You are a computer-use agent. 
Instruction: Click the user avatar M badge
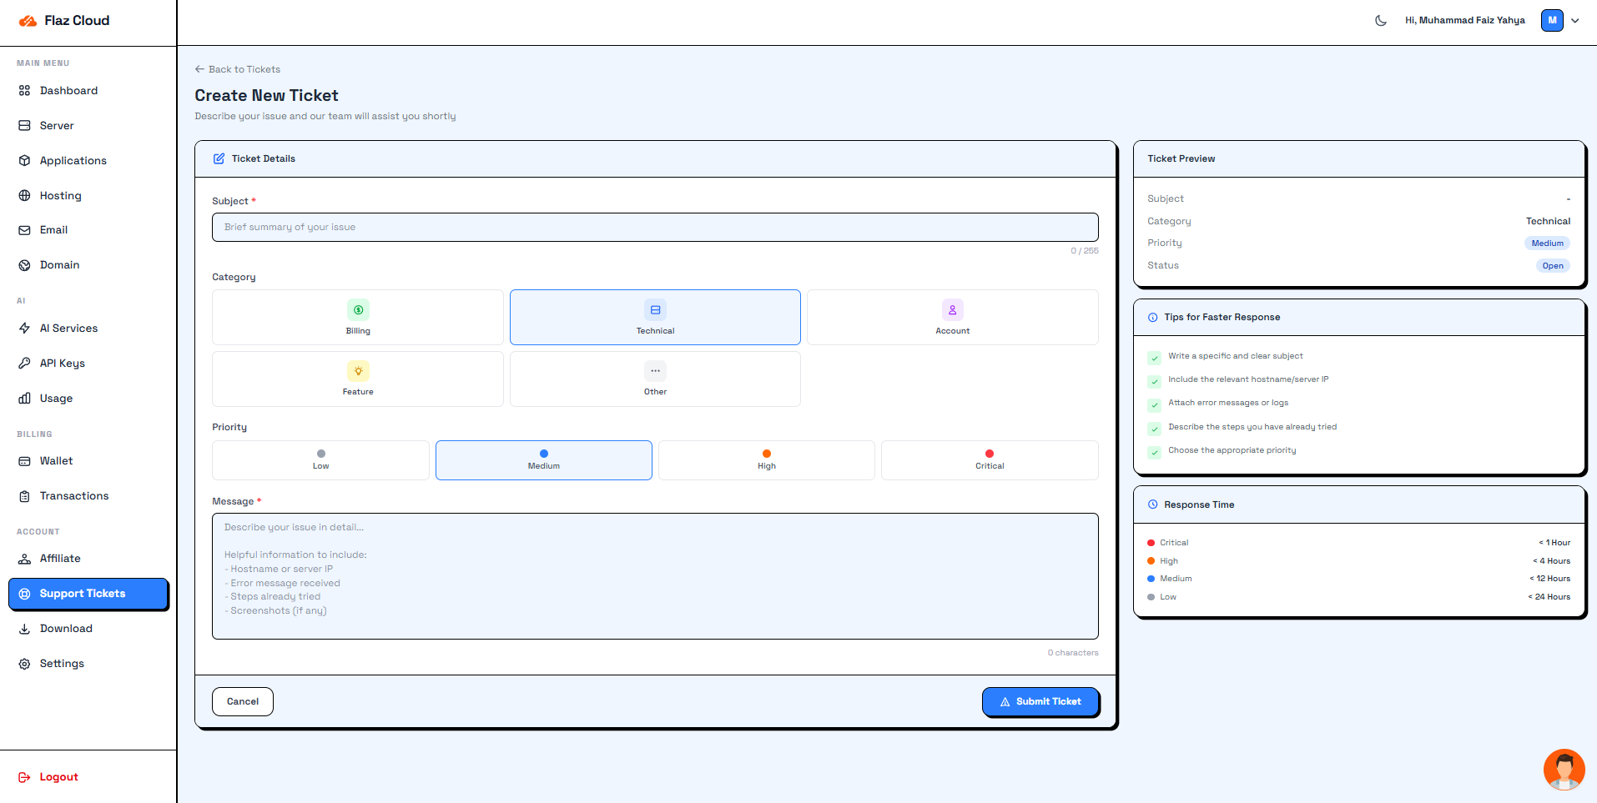tap(1552, 21)
